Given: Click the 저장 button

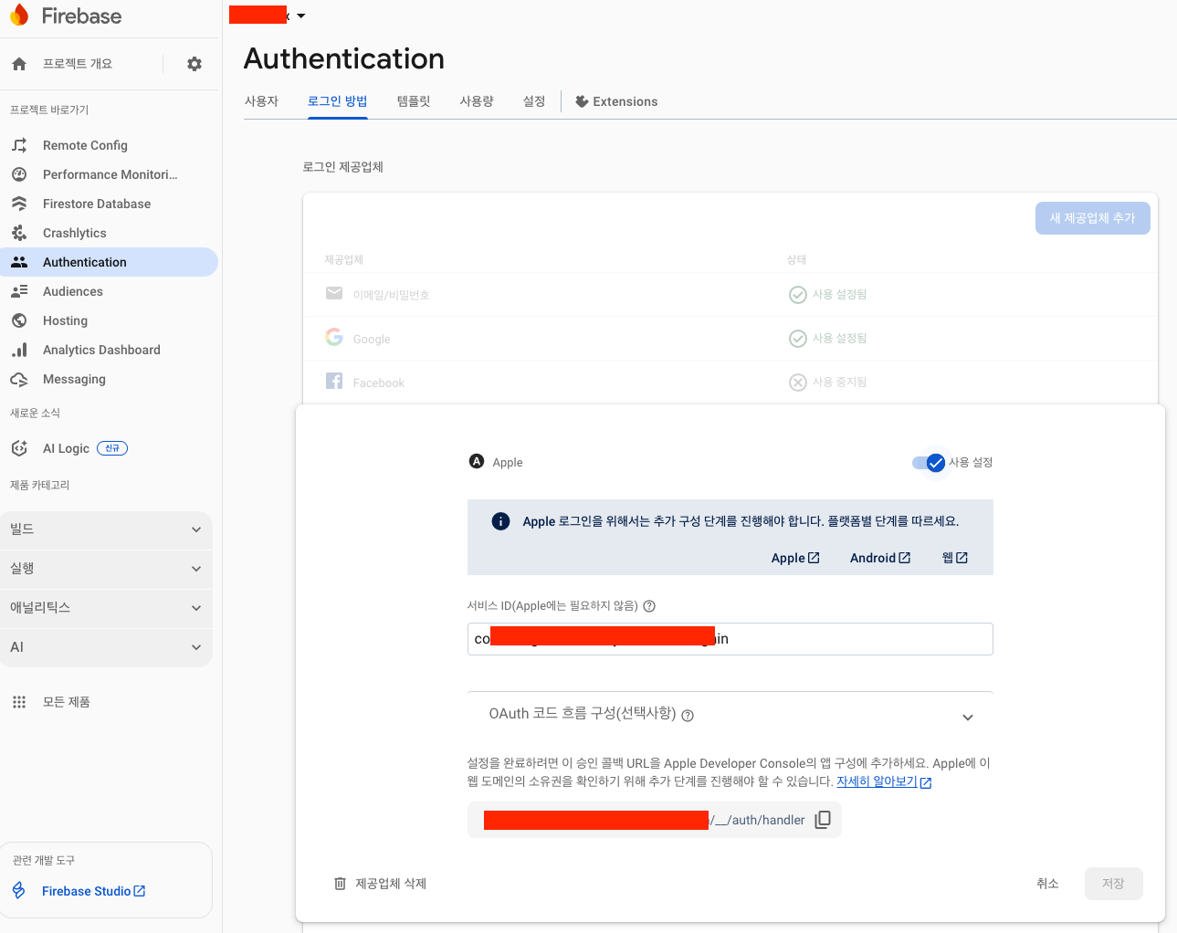Looking at the screenshot, I should click(1113, 884).
